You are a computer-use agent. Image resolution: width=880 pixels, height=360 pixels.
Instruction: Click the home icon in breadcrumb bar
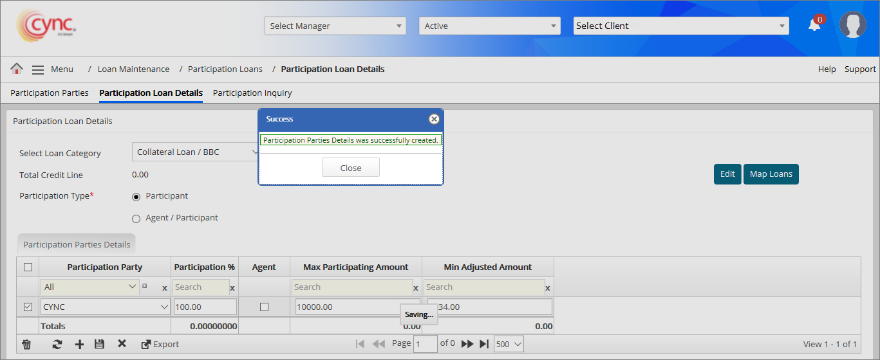coord(17,69)
